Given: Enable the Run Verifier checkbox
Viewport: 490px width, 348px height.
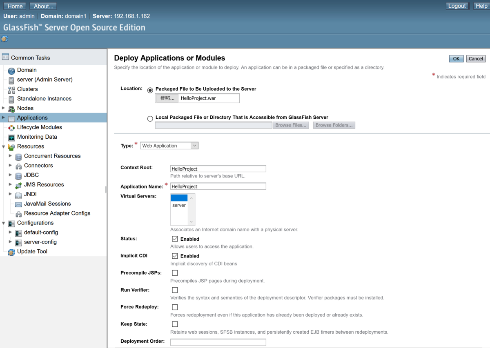Looking at the screenshot, I should pos(175,290).
